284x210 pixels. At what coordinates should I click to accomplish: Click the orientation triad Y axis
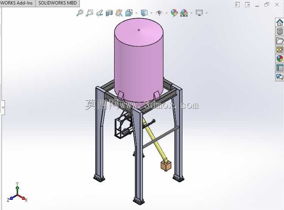(x=17, y=188)
